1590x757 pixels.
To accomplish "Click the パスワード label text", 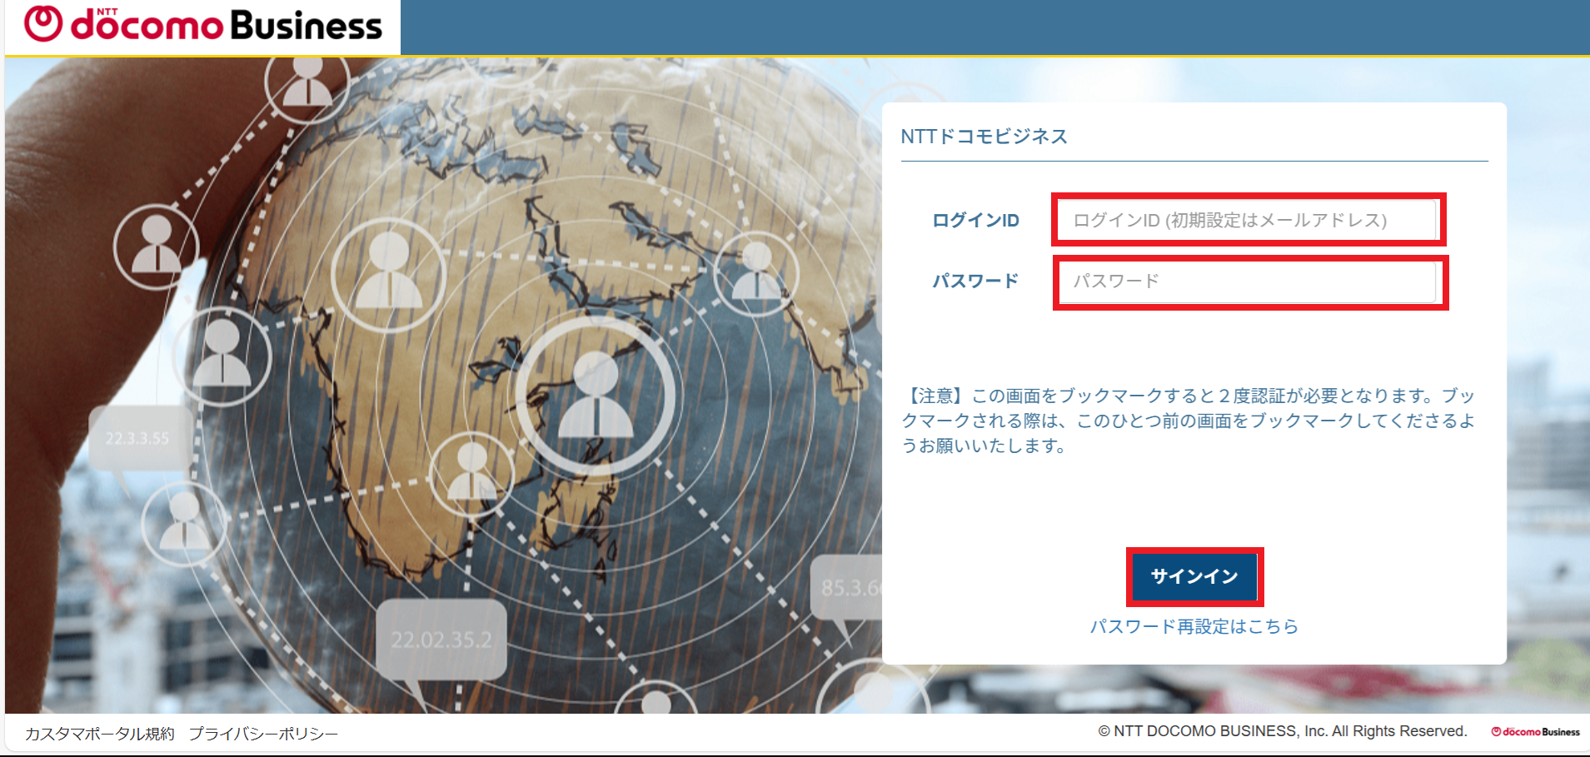I will [x=975, y=281].
